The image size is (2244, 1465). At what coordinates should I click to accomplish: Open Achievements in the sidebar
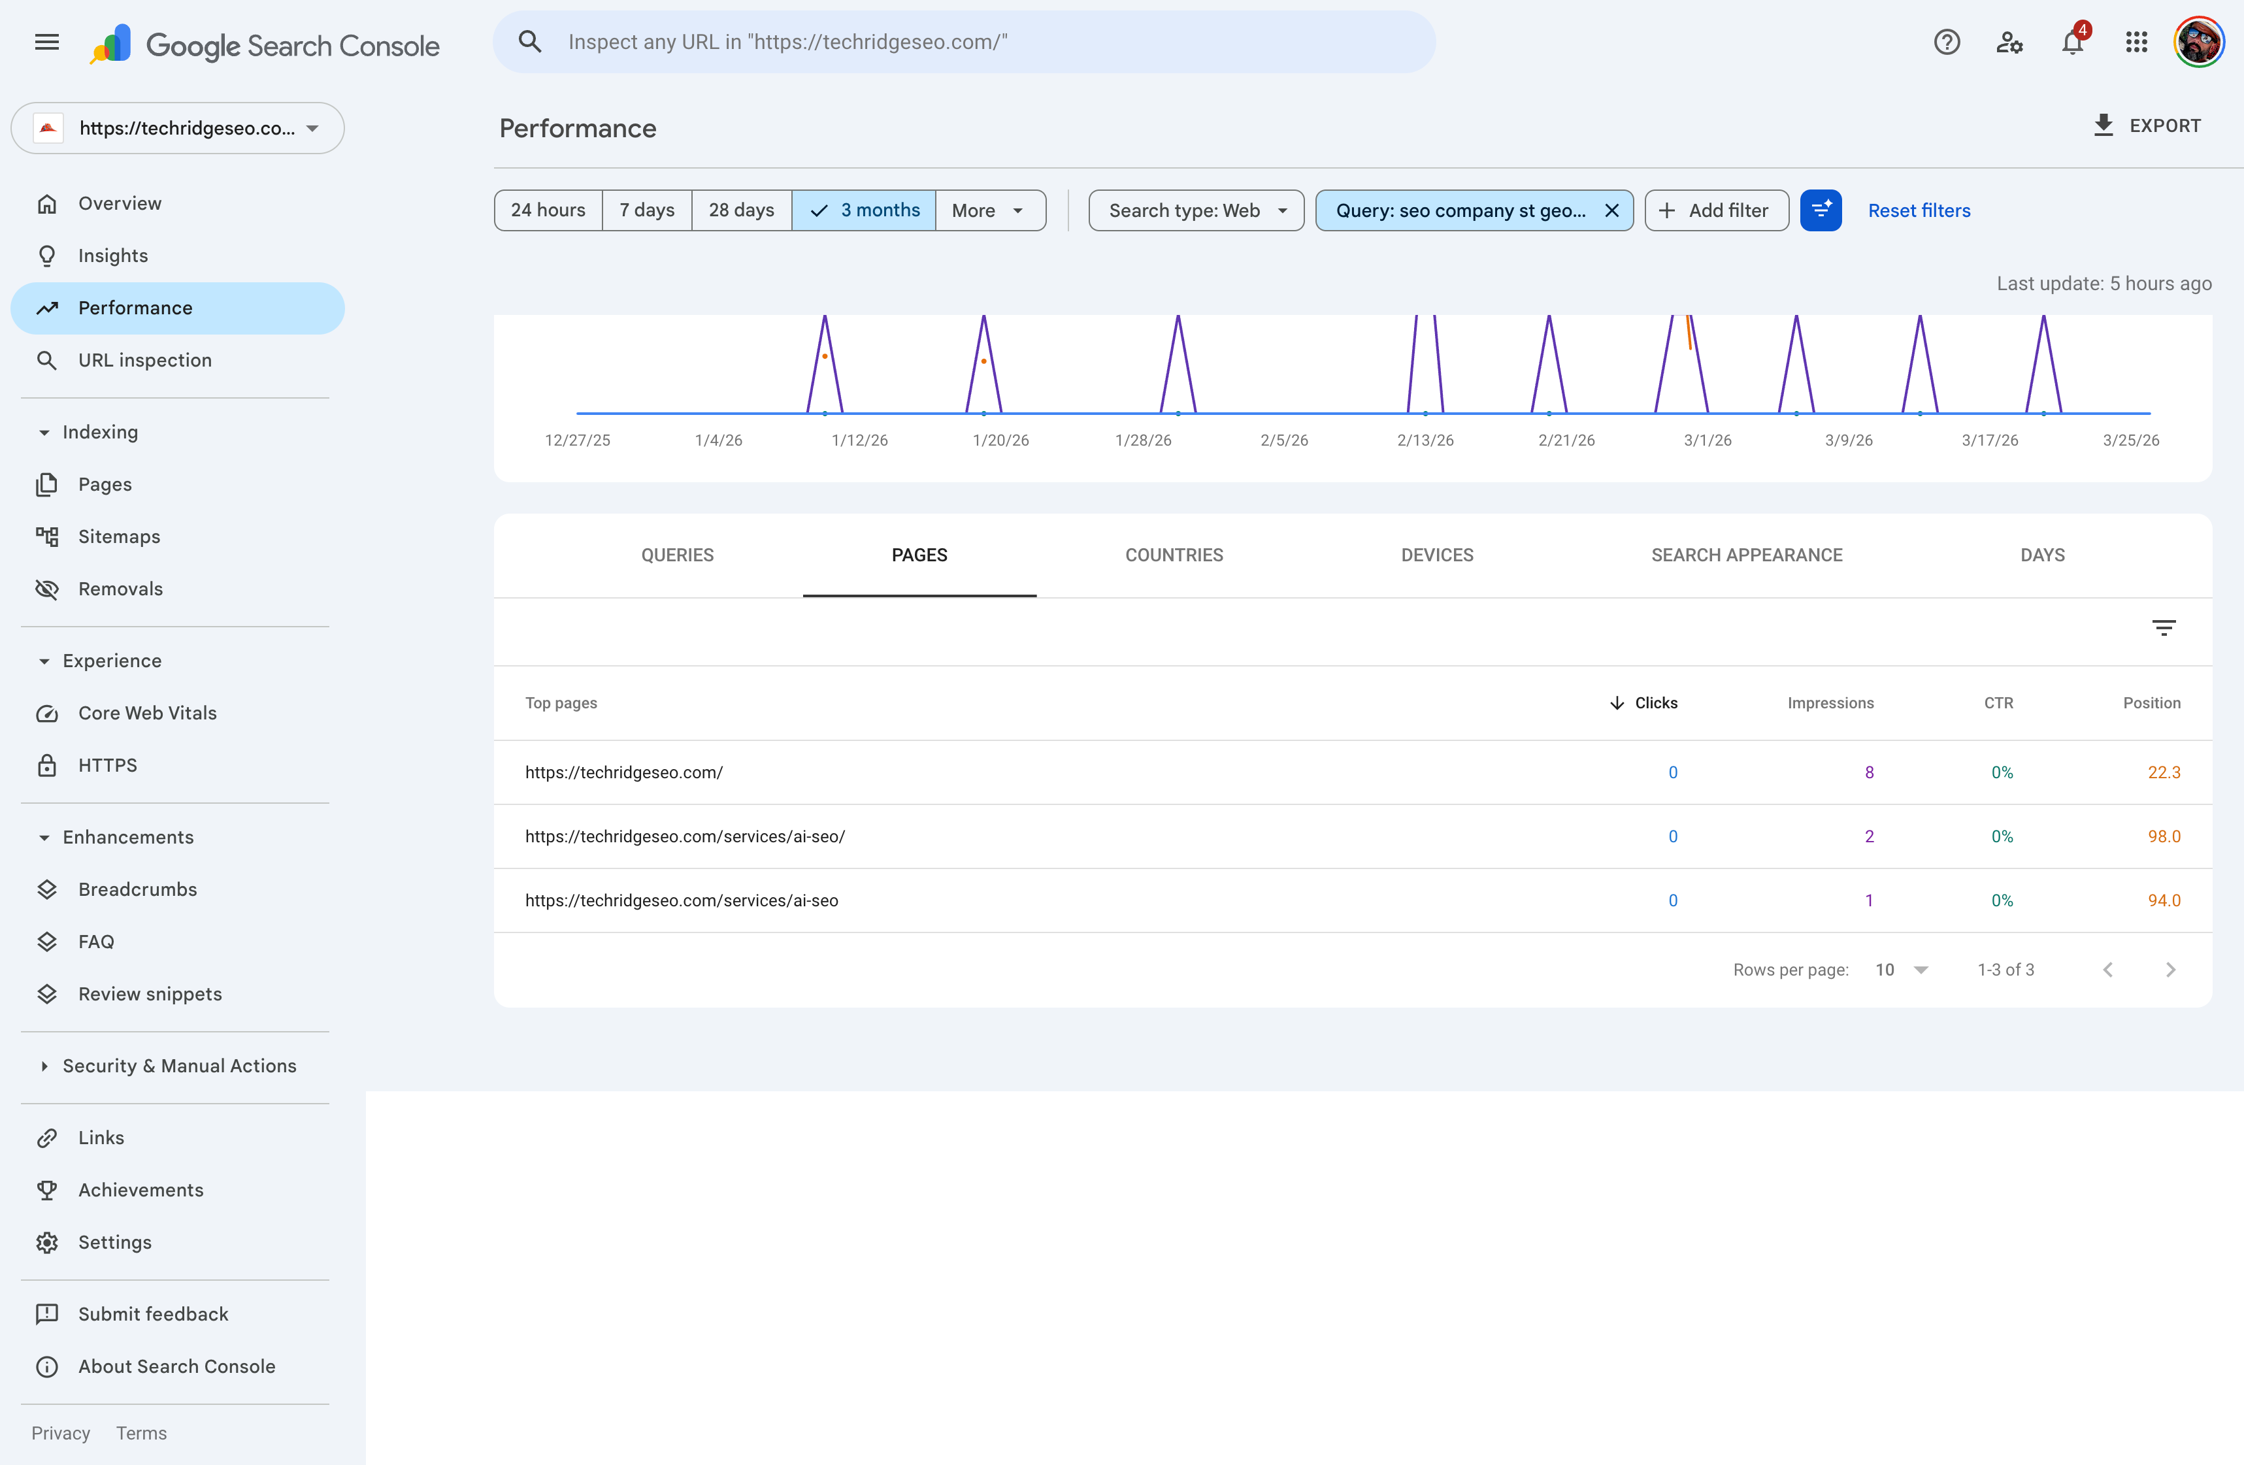[x=177, y=1190]
